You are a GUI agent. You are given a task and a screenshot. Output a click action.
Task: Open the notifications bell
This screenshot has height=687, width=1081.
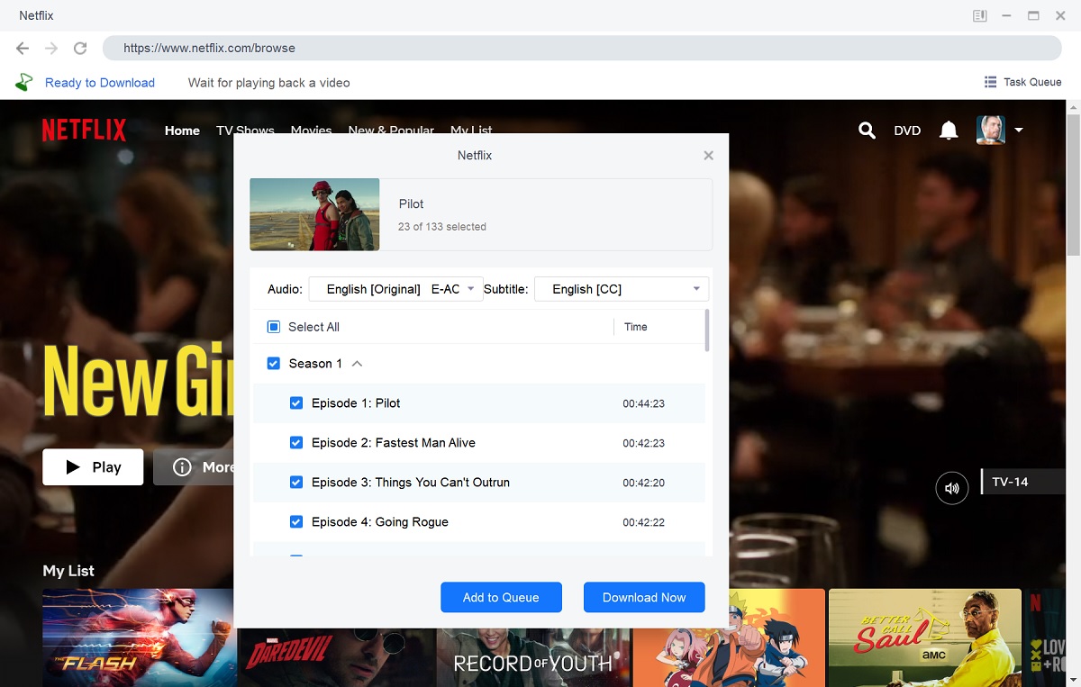pos(948,131)
